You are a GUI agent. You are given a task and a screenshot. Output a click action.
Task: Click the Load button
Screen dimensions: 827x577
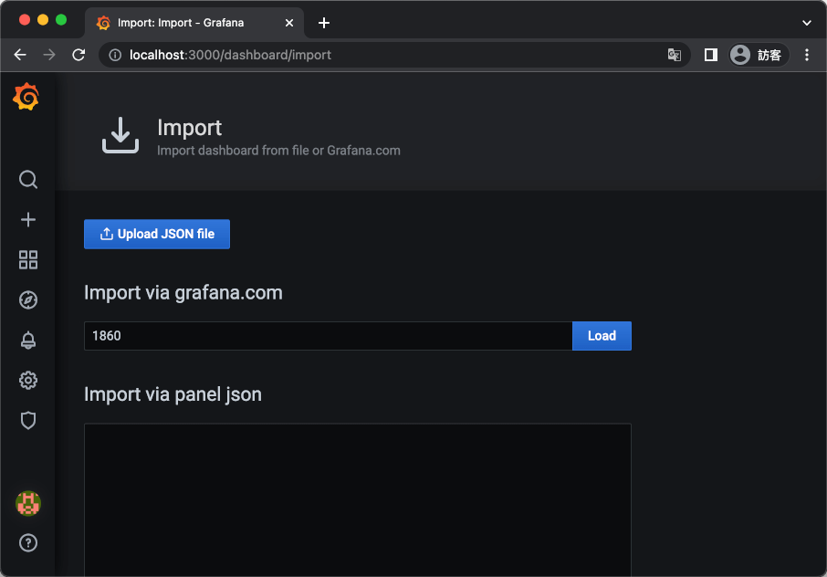pos(602,336)
